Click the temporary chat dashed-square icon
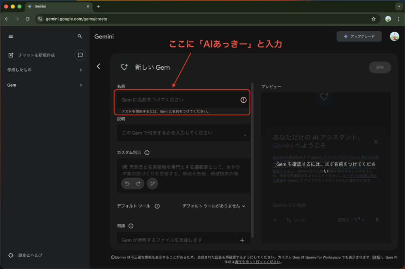Screen dimensions: 405x269 80,55
